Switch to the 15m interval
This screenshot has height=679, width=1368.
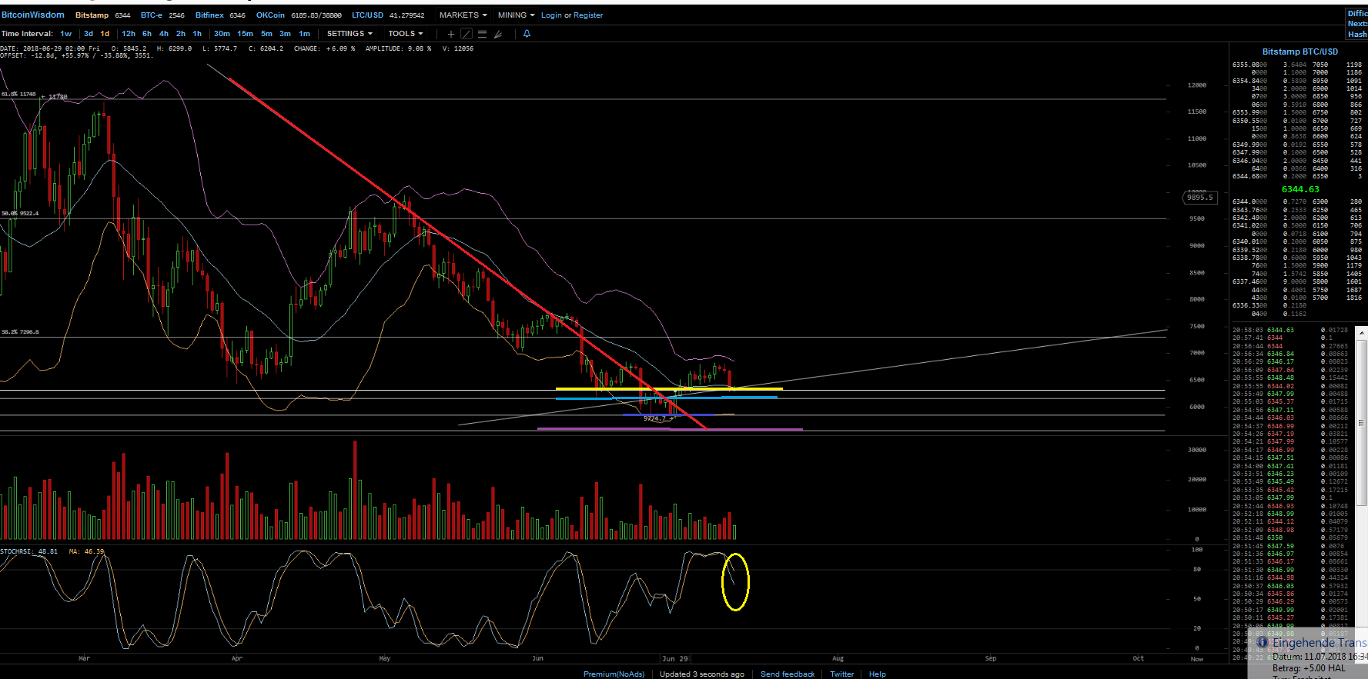coord(245,34)
